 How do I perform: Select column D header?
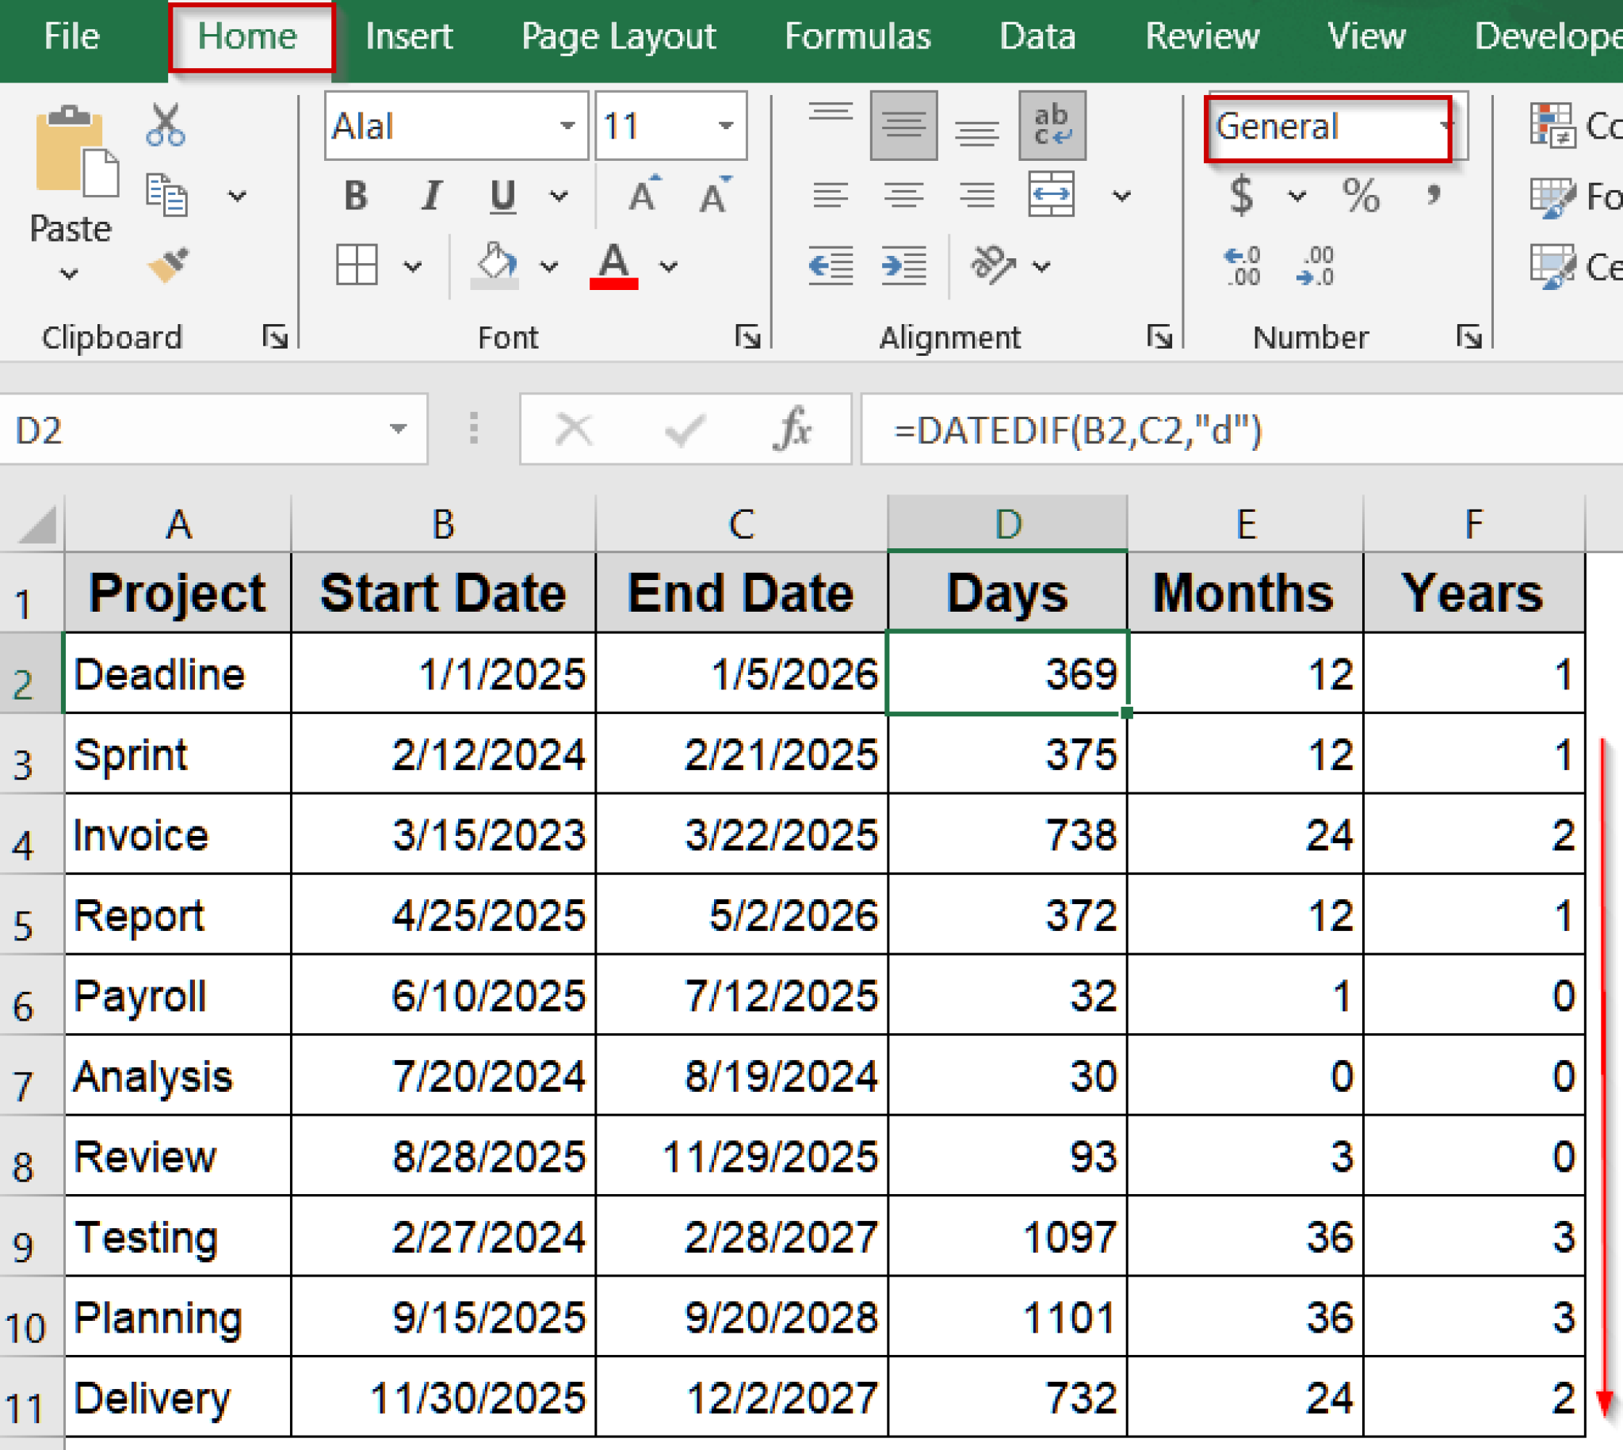[x=1007, y=525]
